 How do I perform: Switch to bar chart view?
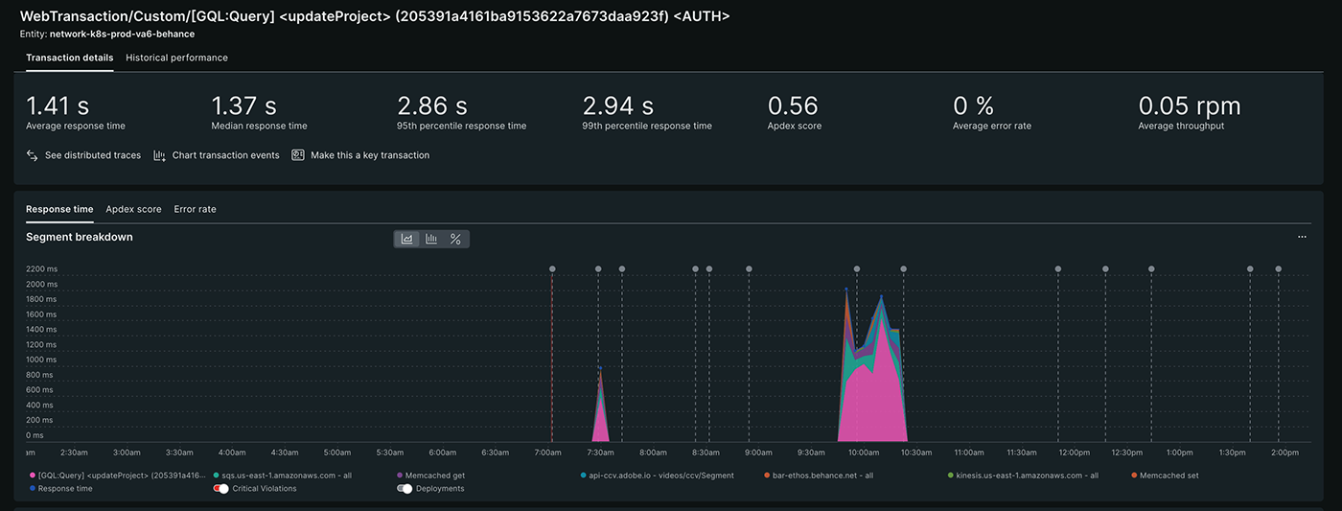click(431, 239)
